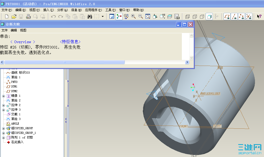
Task: Switch display to No Hidden
Action: 202,16
